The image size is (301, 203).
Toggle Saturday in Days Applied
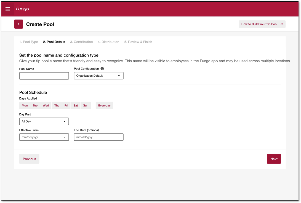tap(76, 105)
